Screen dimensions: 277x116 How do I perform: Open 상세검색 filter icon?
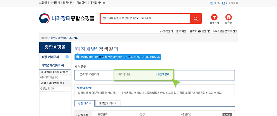(214, 17)
